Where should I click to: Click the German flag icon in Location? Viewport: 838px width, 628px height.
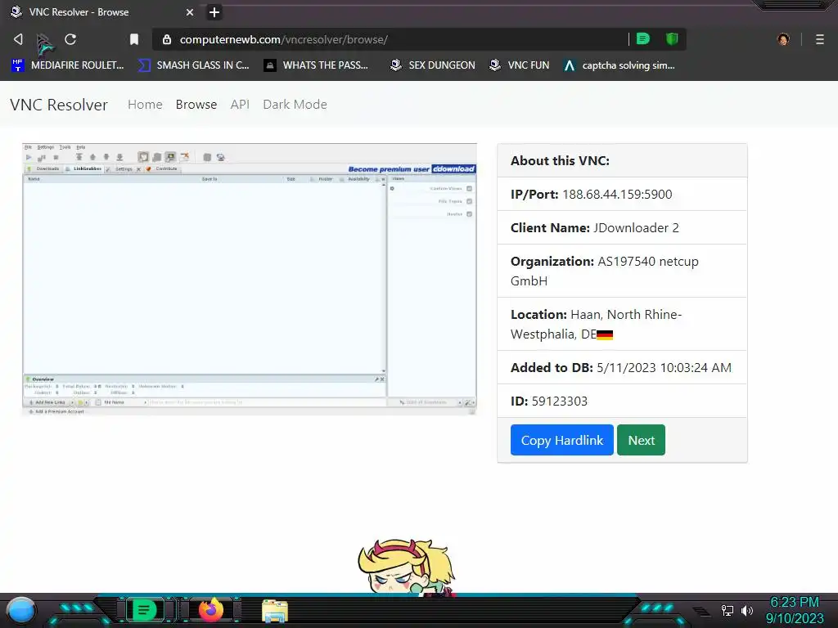[605, 334]
